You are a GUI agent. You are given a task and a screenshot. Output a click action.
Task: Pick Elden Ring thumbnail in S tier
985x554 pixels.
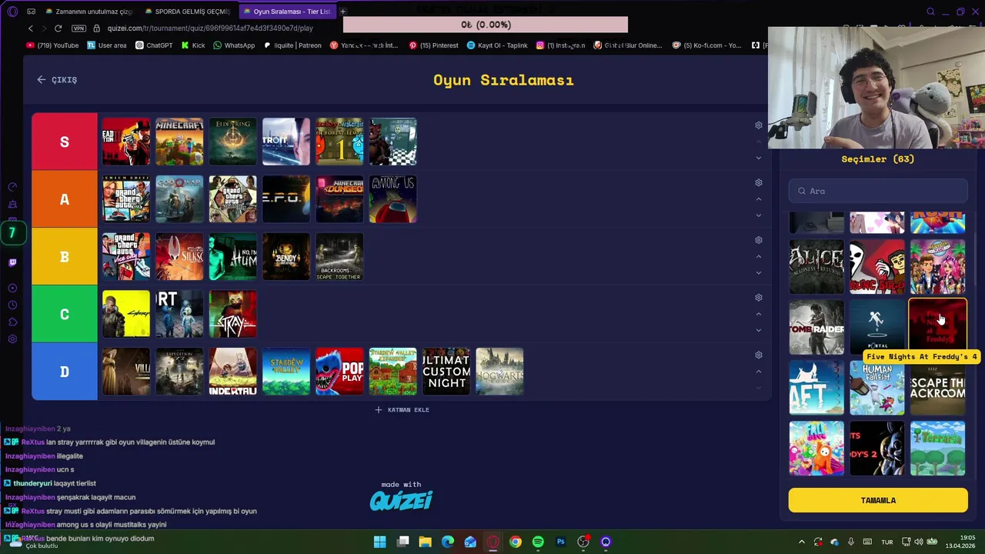pos(233,142)
